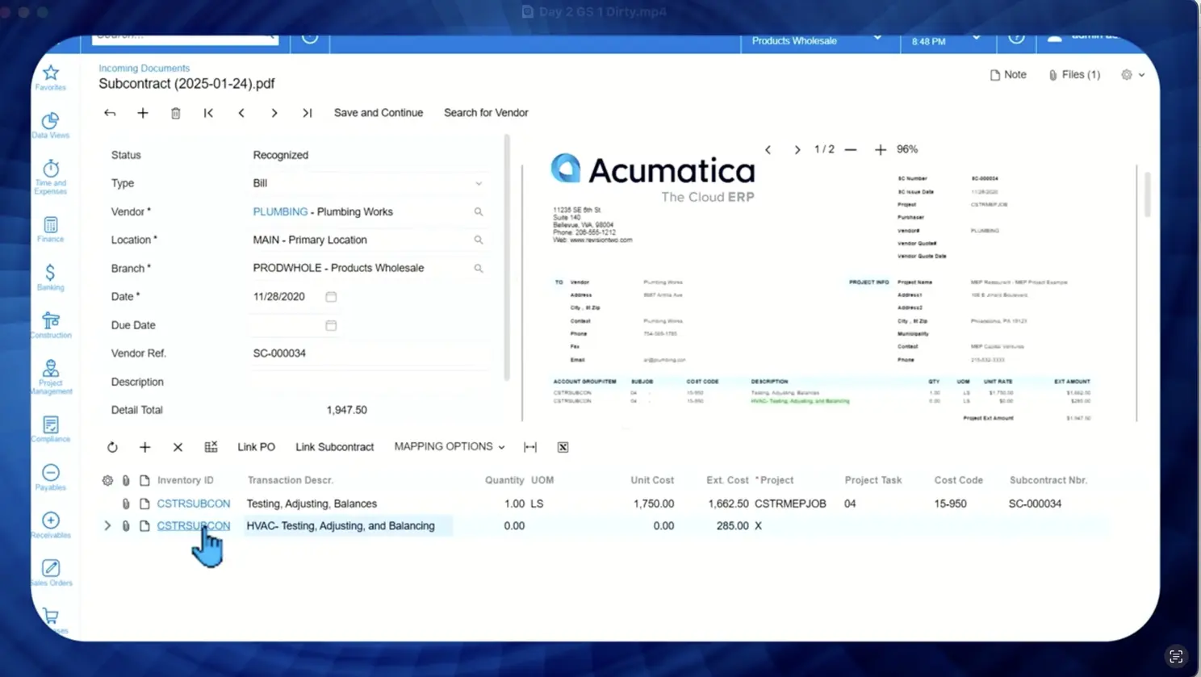Open the Due Date calendar picker
The image size is (1201, 677).
pyautogui.click(x=331, y=325)
